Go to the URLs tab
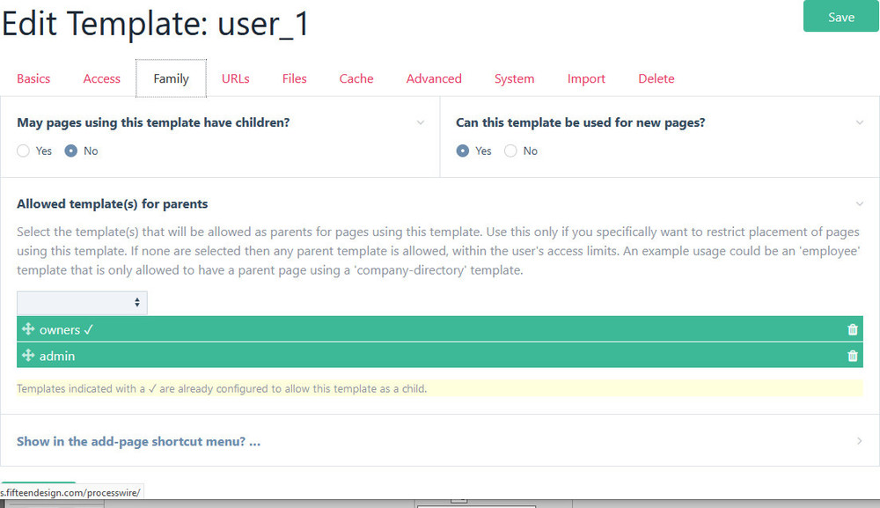The height and width of the screenshot is (508, 880). click(235, 78)
